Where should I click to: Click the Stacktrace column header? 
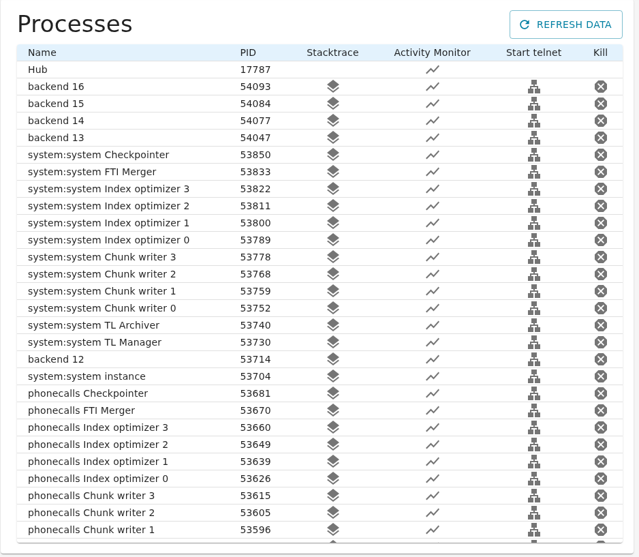tap(332, 52)
